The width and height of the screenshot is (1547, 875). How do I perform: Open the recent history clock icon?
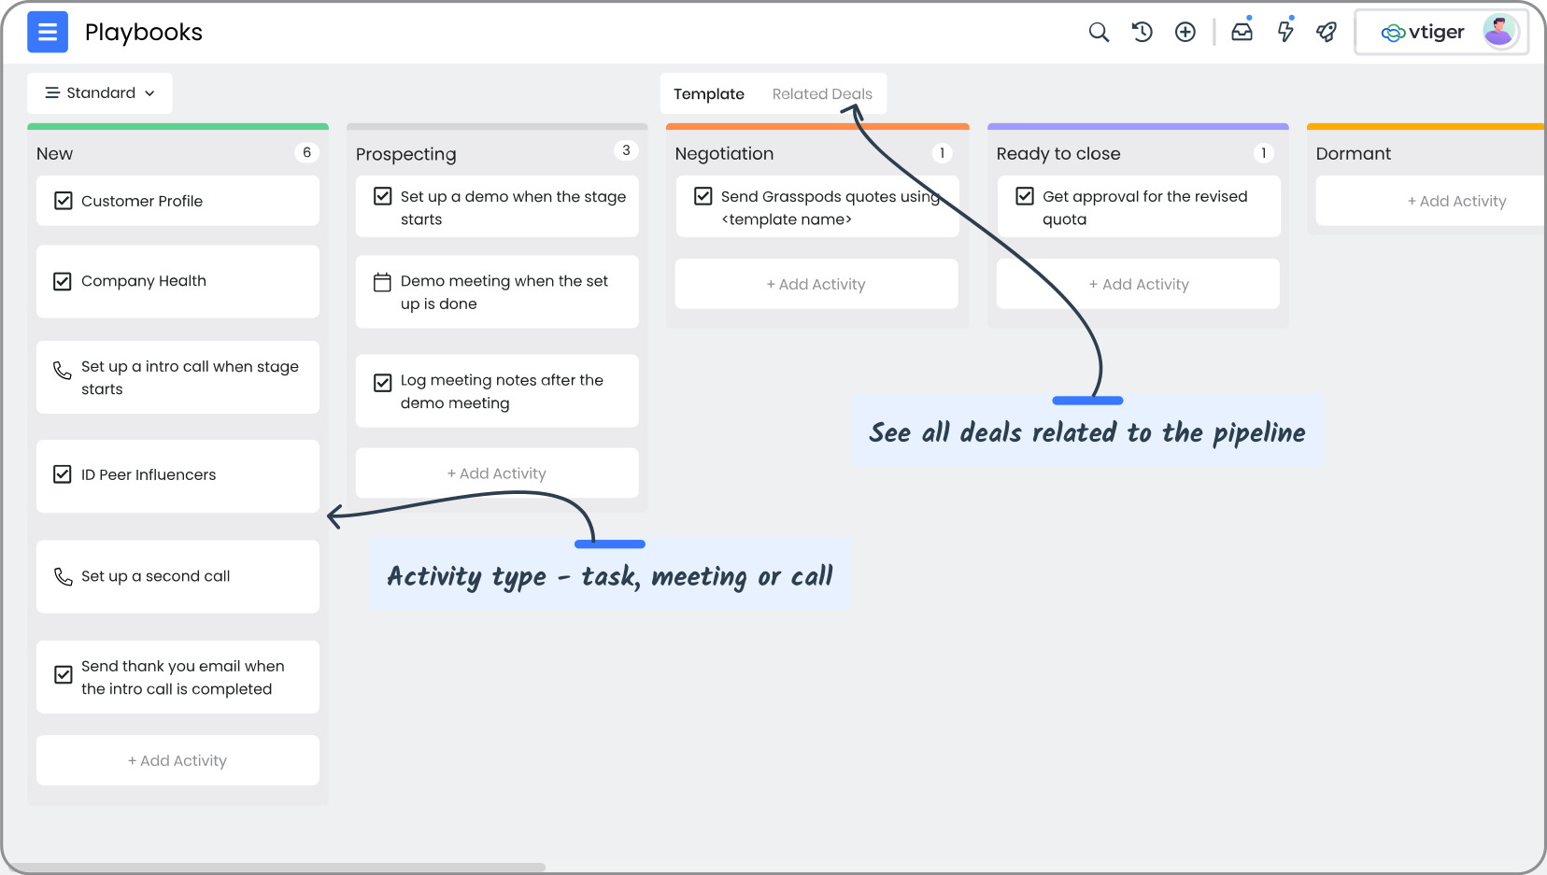click(x=1142, y=33)
